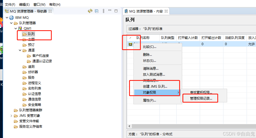
Task: Sort by 打开输入计数 column header
Action: point(188,38)
